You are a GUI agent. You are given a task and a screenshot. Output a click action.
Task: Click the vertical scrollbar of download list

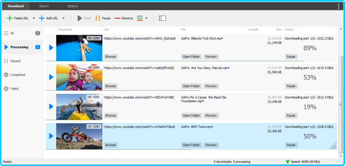point(341,105)
